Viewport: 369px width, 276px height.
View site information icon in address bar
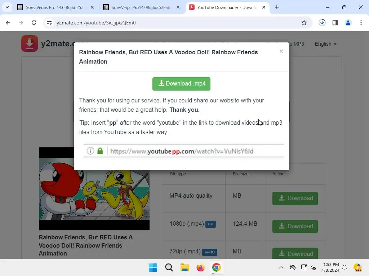[x=49, y=23]
